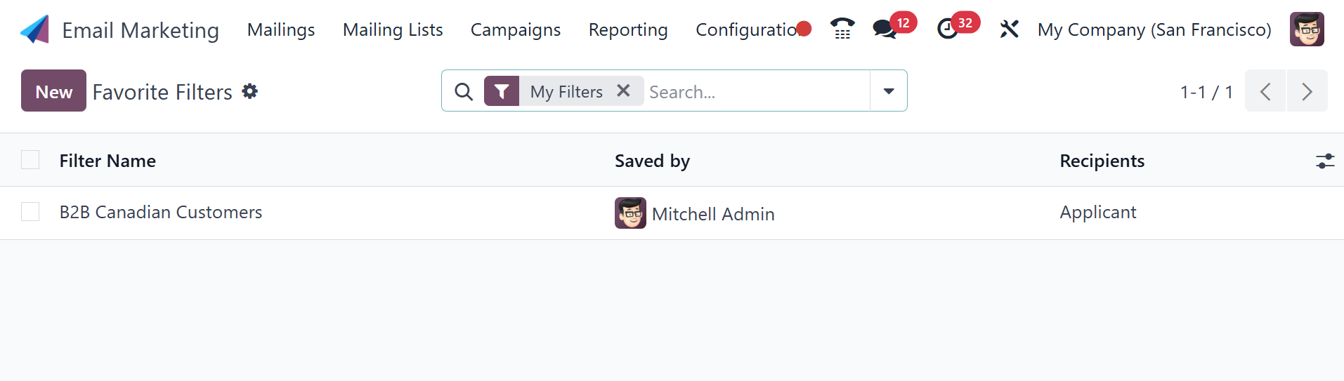The width and height of the screenshot is (1344, 381).
Task: Open the Reporting menu
Action: tap(628, 29)
